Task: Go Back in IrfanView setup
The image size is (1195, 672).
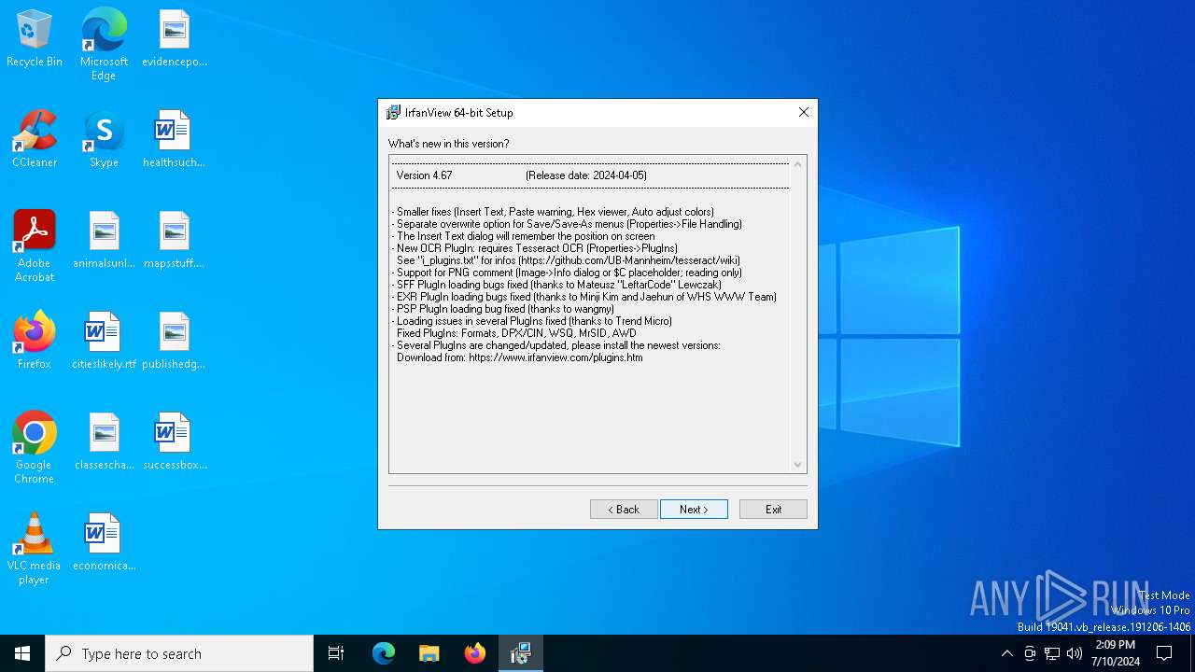Action: click(x=624, y=509)
